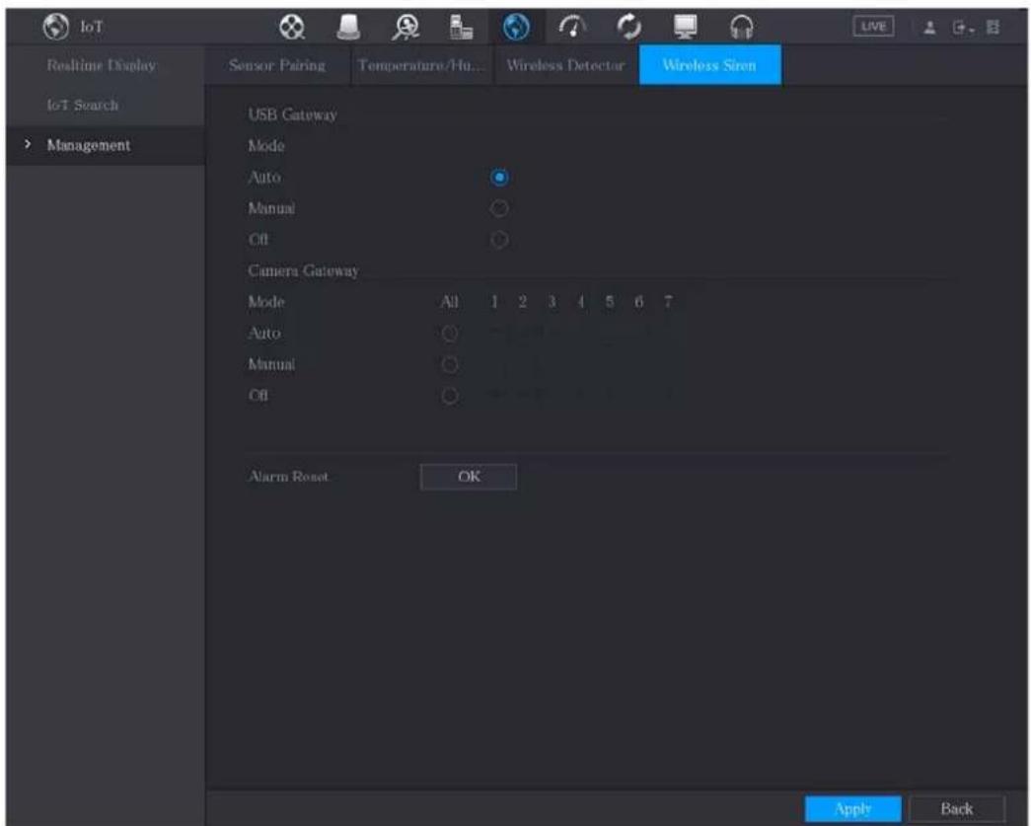Switch to the Sensor Pairing tab
This screenshot has width=1031, height=826.
277,65
